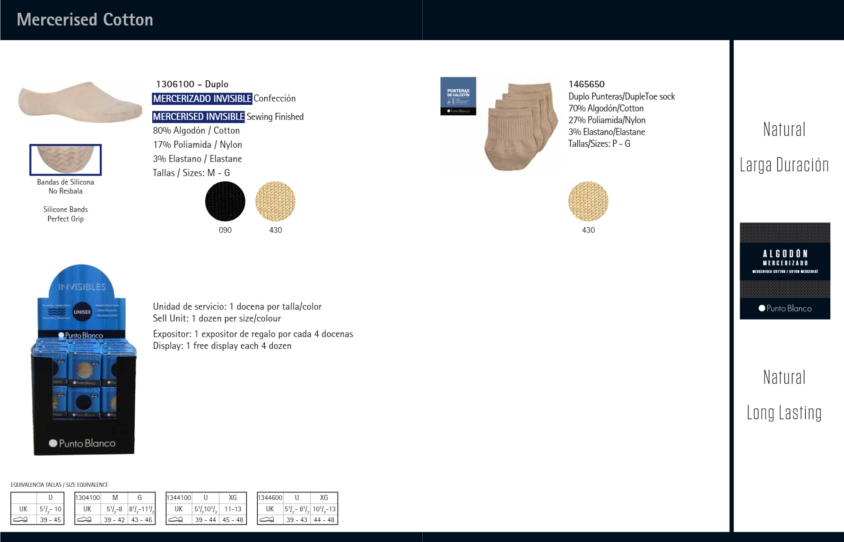Select the beige 430 swatch under Mercerizado Invisible
This screenshot has height=542, width=844.
coord(275,202)
